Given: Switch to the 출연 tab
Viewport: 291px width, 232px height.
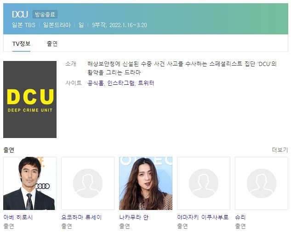Looking at the screenshot, I should click(52, 44).
